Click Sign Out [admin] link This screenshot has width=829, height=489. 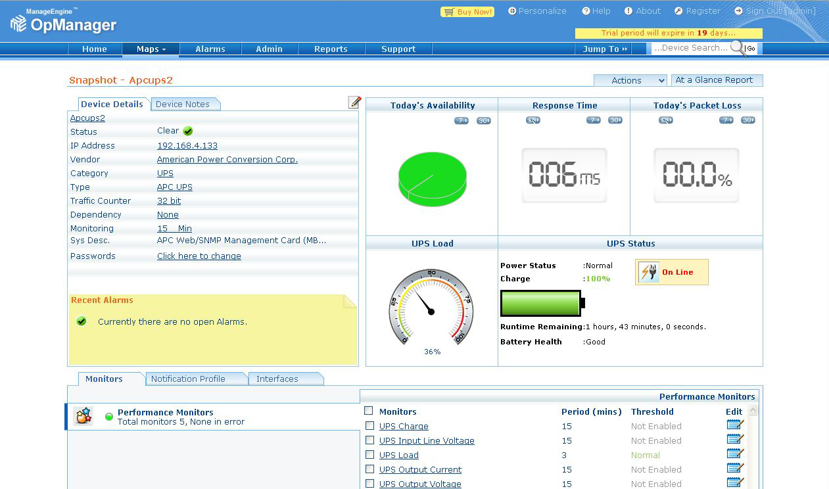[776, 11]
